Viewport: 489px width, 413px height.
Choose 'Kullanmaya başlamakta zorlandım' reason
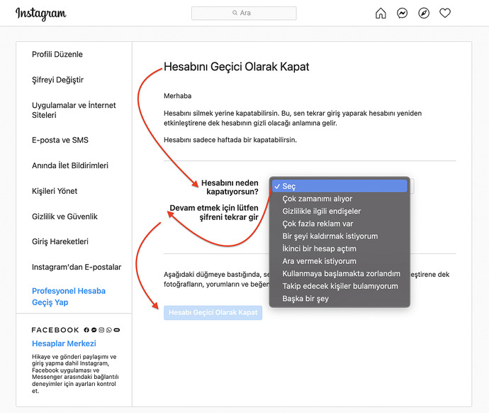tap(339, 273)
